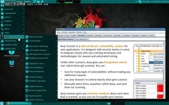Click the Parrot start icon in bottom panel
Image resolution: width=169 pixels, height=105 pixels.
coord(2,103)
